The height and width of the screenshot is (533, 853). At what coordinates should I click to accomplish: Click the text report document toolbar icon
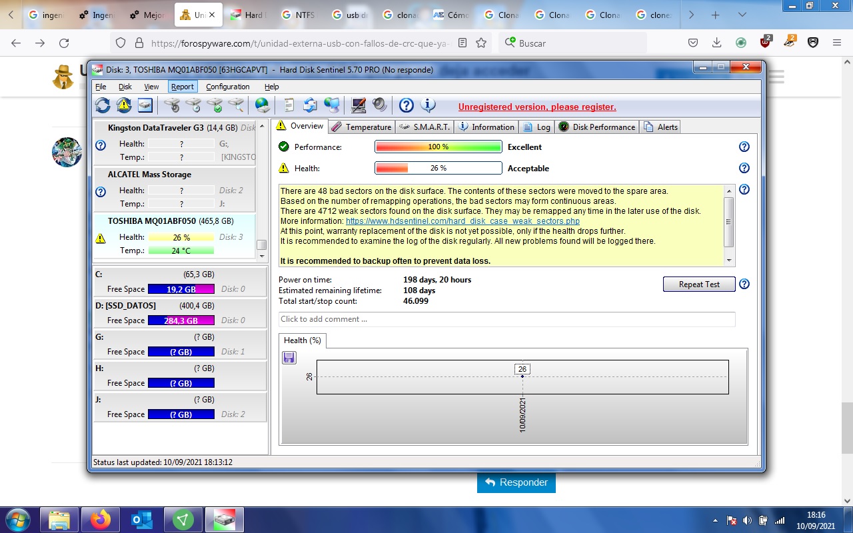click(289, 105)
